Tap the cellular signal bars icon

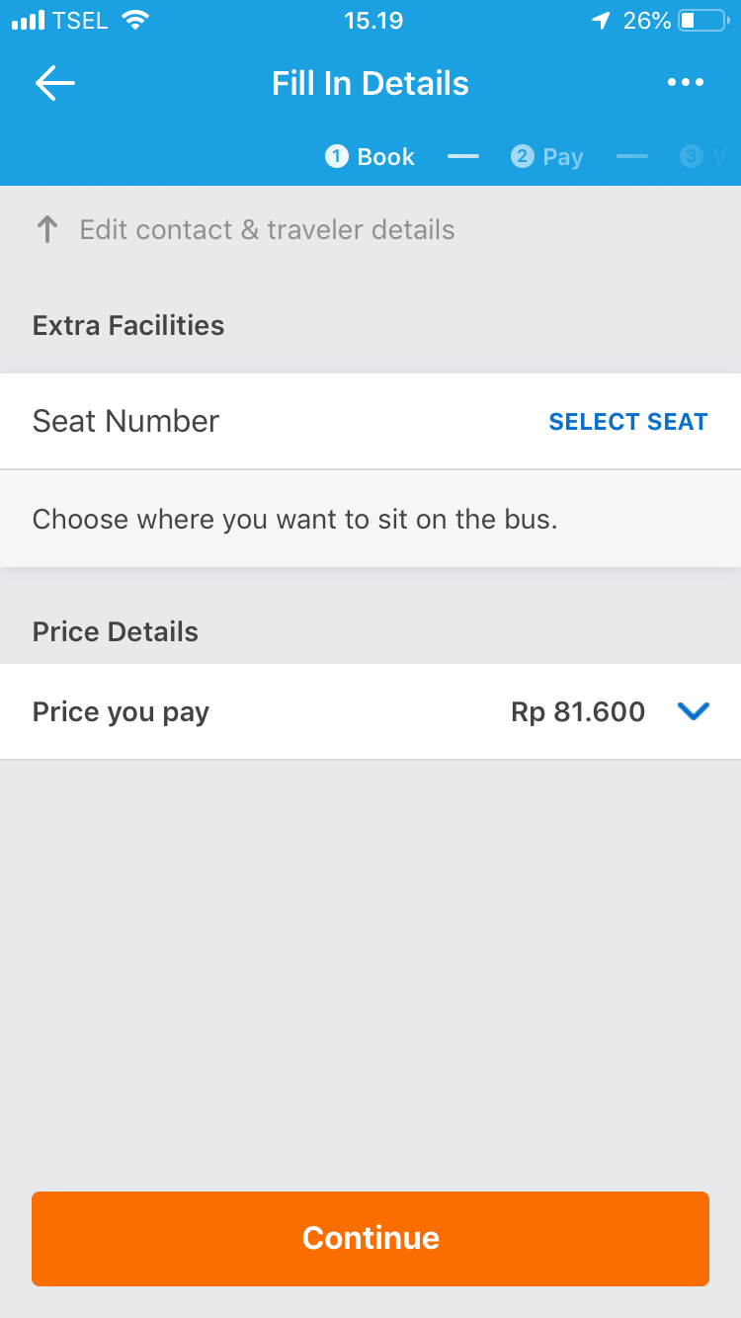(29, 20)
